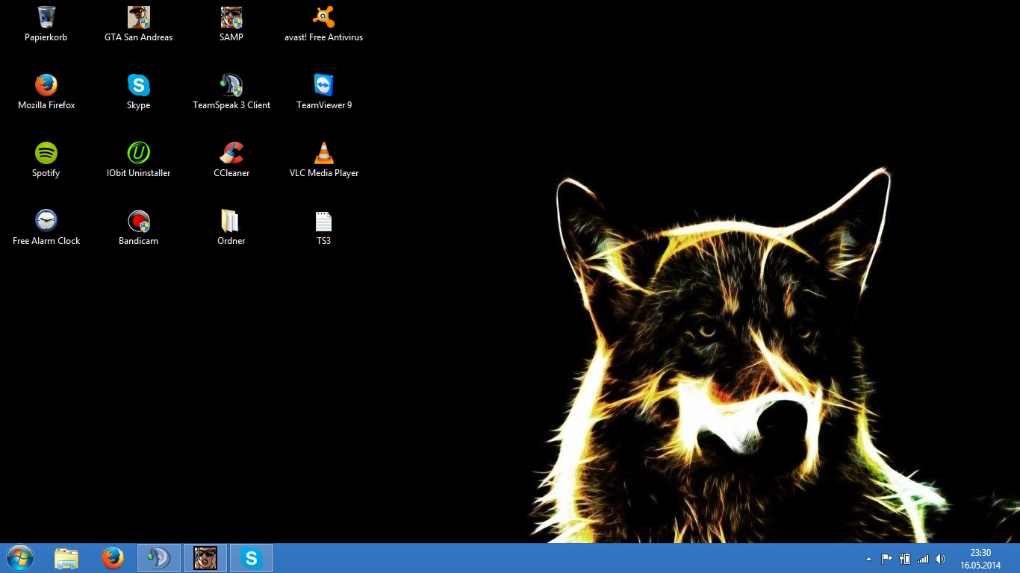
Task: Select the TS3 text file
Action: pyautogui.click(x=323, y=221)
